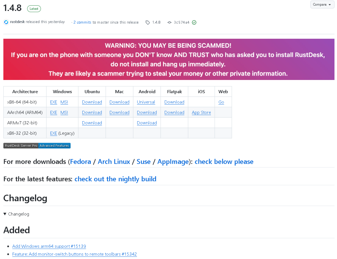Image resolution: width=337 pixels, height=259 pixels.
Task: Download Flatpak AArch64 package
Action: pos(174,112)
